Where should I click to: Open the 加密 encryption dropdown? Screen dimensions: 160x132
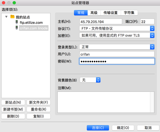(x=117, y=35)
